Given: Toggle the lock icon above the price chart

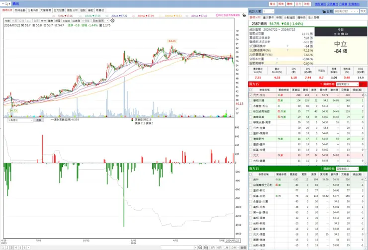Looking at the screenshot, I should coord(244,15).
